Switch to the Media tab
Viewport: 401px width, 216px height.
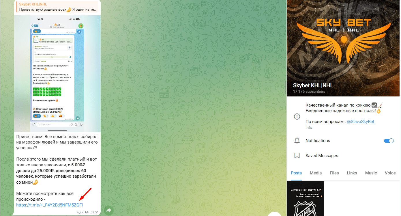pyautogui.click(x=316, y=173)
